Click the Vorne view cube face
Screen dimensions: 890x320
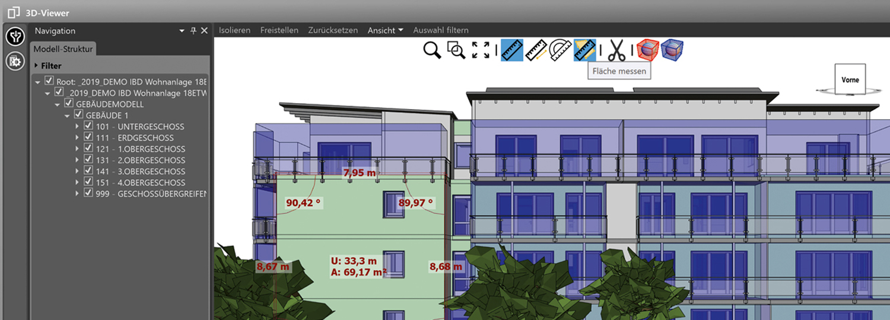(x=850, y=80)
